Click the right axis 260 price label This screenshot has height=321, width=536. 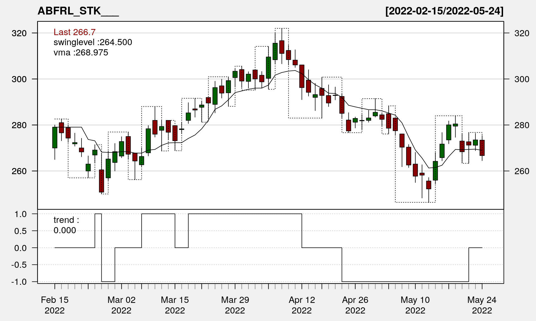[522, 171]
